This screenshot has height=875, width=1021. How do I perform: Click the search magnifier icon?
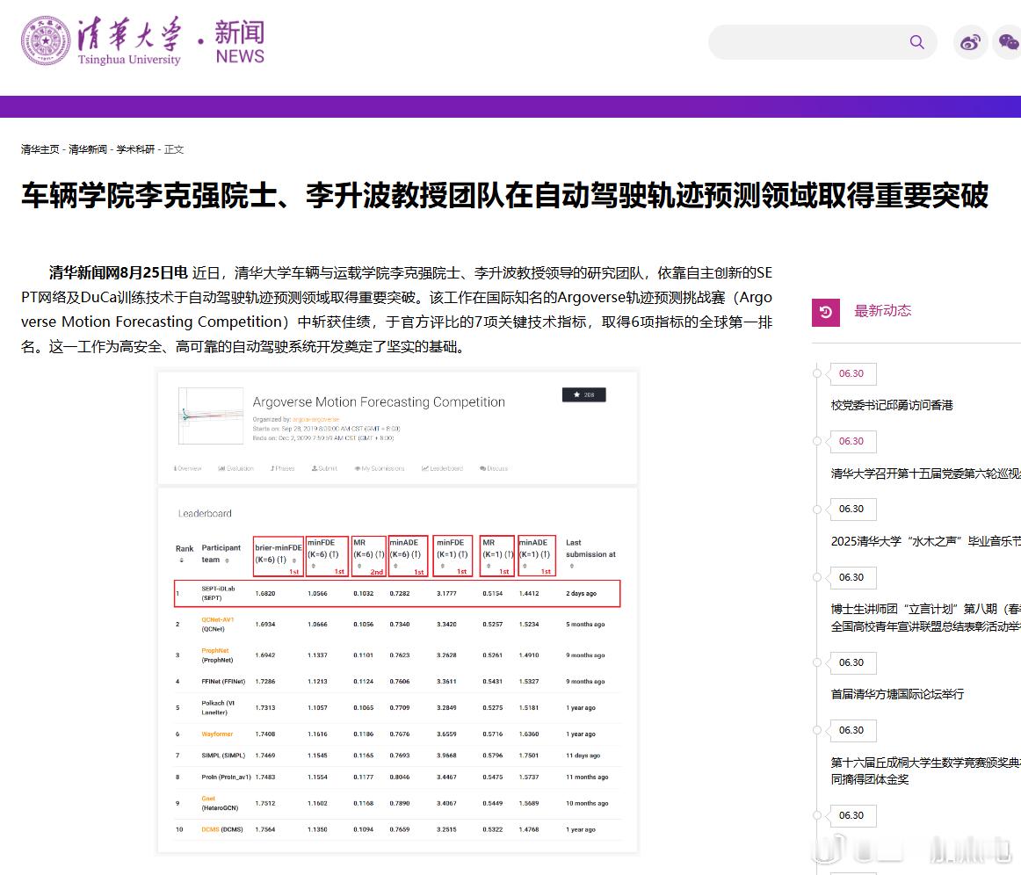point(916,42)
